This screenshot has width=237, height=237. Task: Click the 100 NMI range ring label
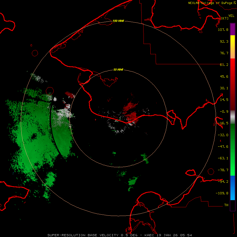pos(118,21)
